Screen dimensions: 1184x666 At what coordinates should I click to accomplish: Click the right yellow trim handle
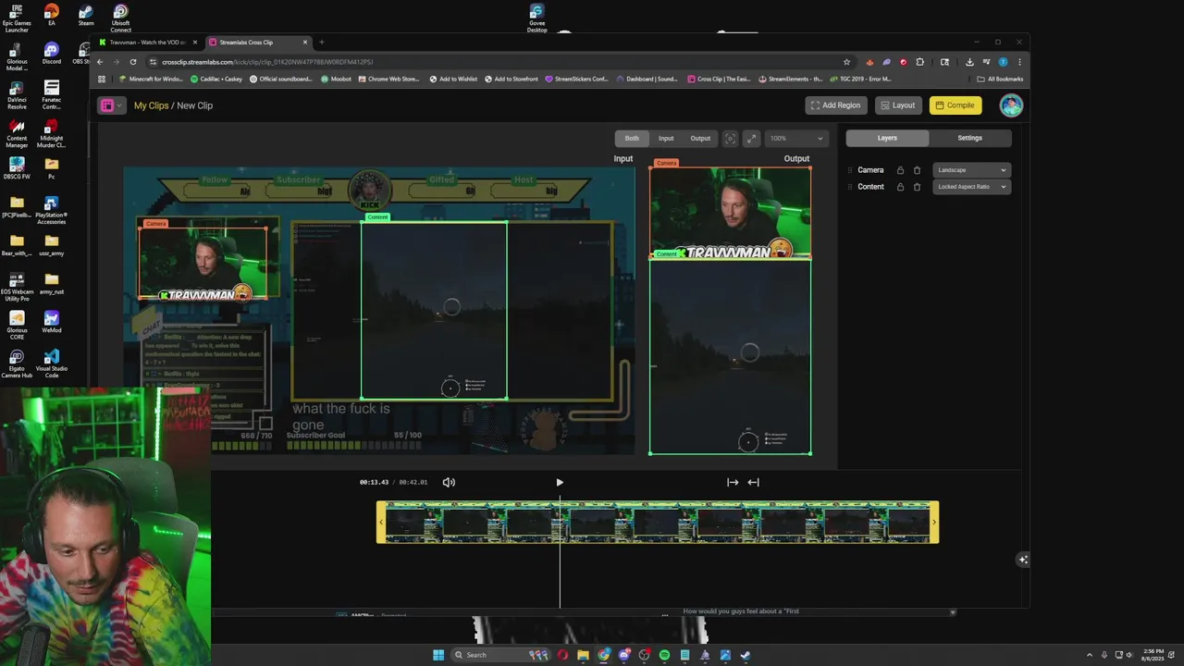[x=933, y=522]
